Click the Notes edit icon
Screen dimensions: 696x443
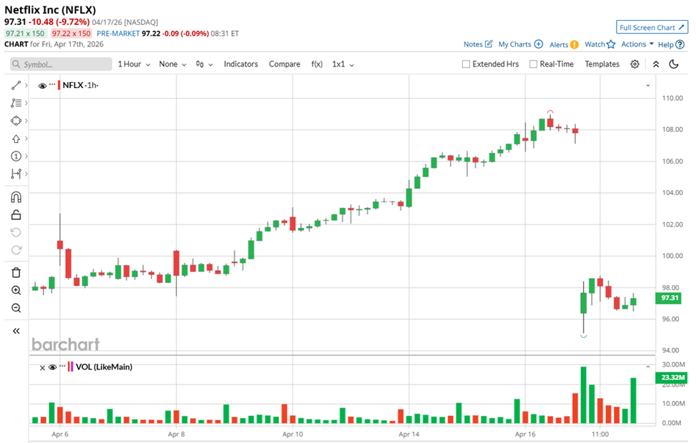489,44
